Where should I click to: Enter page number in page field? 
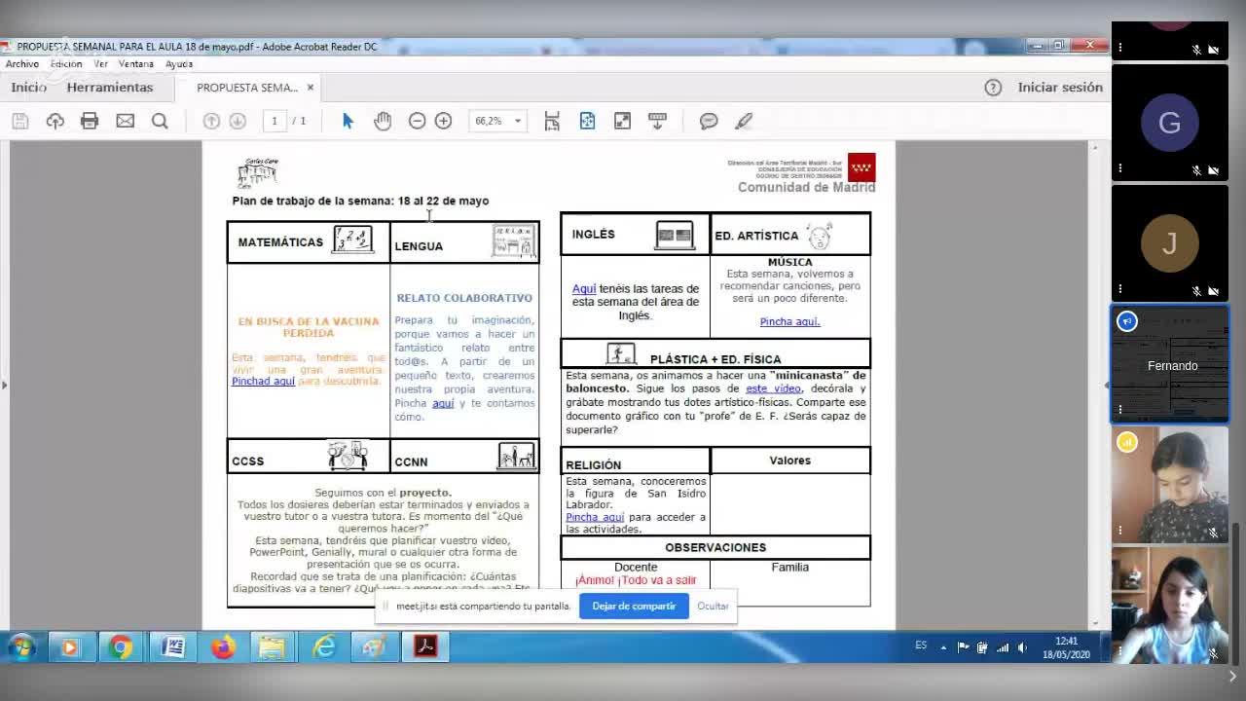tap(275, 121)
